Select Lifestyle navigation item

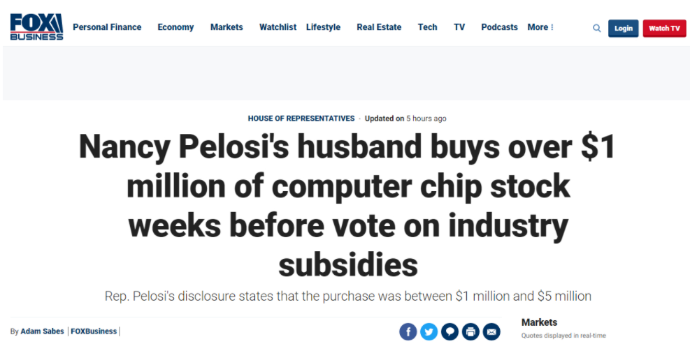coord(324,27)
